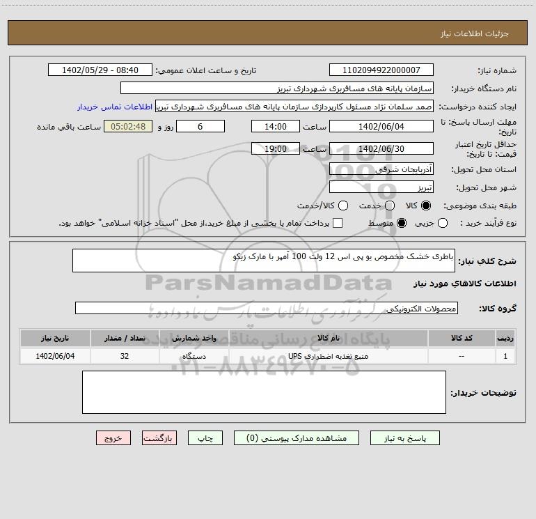Click the چاپ print button
The image size is (536, 519).
click(x=205, y=438)
